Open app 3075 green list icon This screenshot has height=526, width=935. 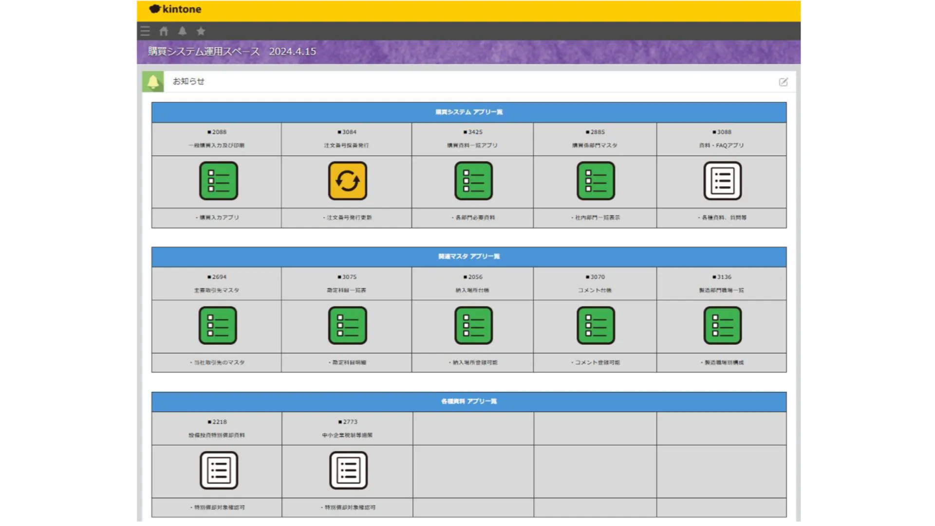click(x=347, y=325)
